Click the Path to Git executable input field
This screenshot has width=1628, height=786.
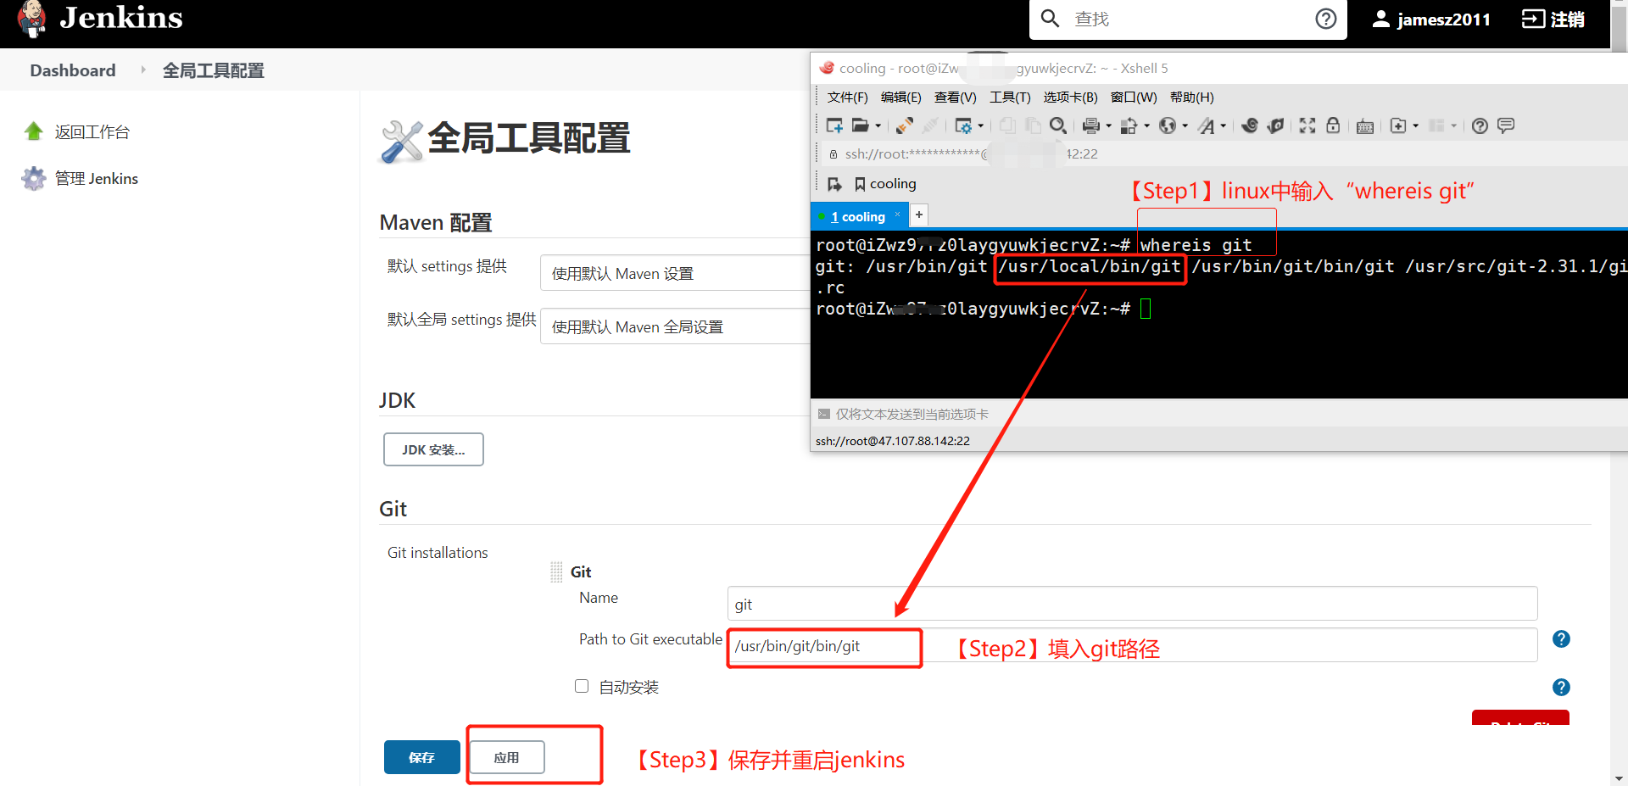click(1132, 645)
